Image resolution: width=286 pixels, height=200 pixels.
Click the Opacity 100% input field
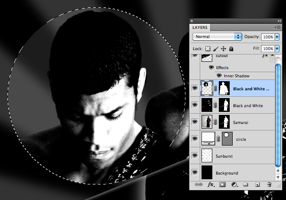pos(268,37)
